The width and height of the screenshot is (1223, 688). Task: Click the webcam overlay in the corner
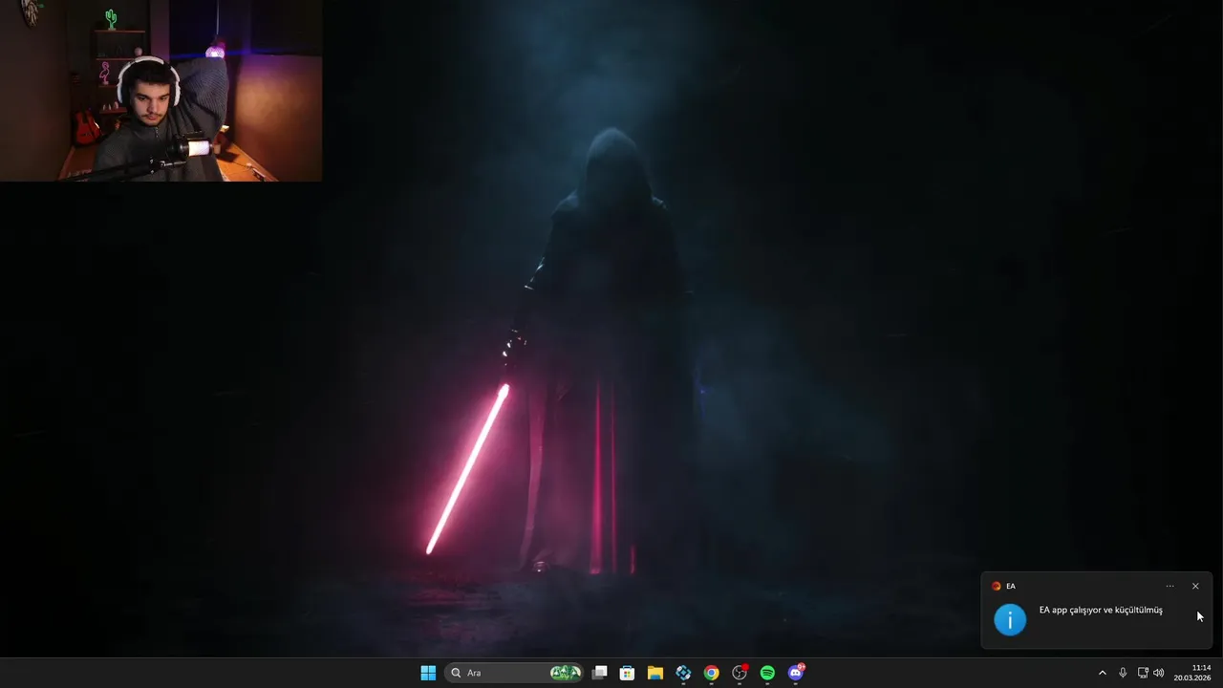click(x=161, y=91)
